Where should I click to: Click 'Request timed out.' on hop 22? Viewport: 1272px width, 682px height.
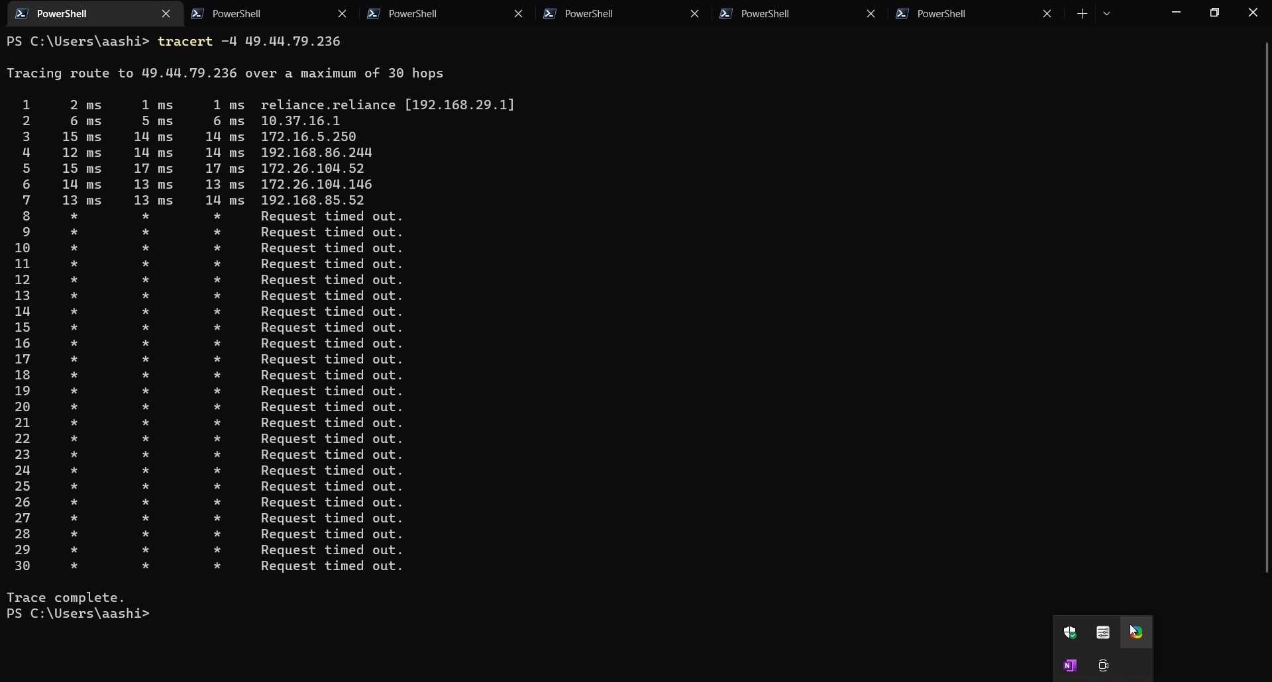(x=332, y=438)
